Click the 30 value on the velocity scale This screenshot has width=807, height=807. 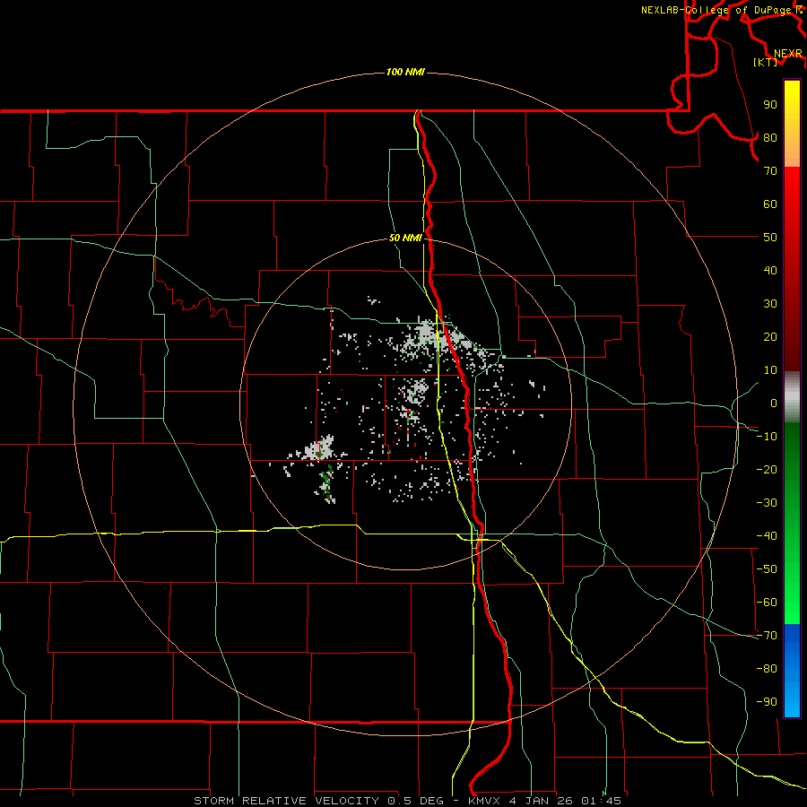pyautogui.click(x=770, y=304)
